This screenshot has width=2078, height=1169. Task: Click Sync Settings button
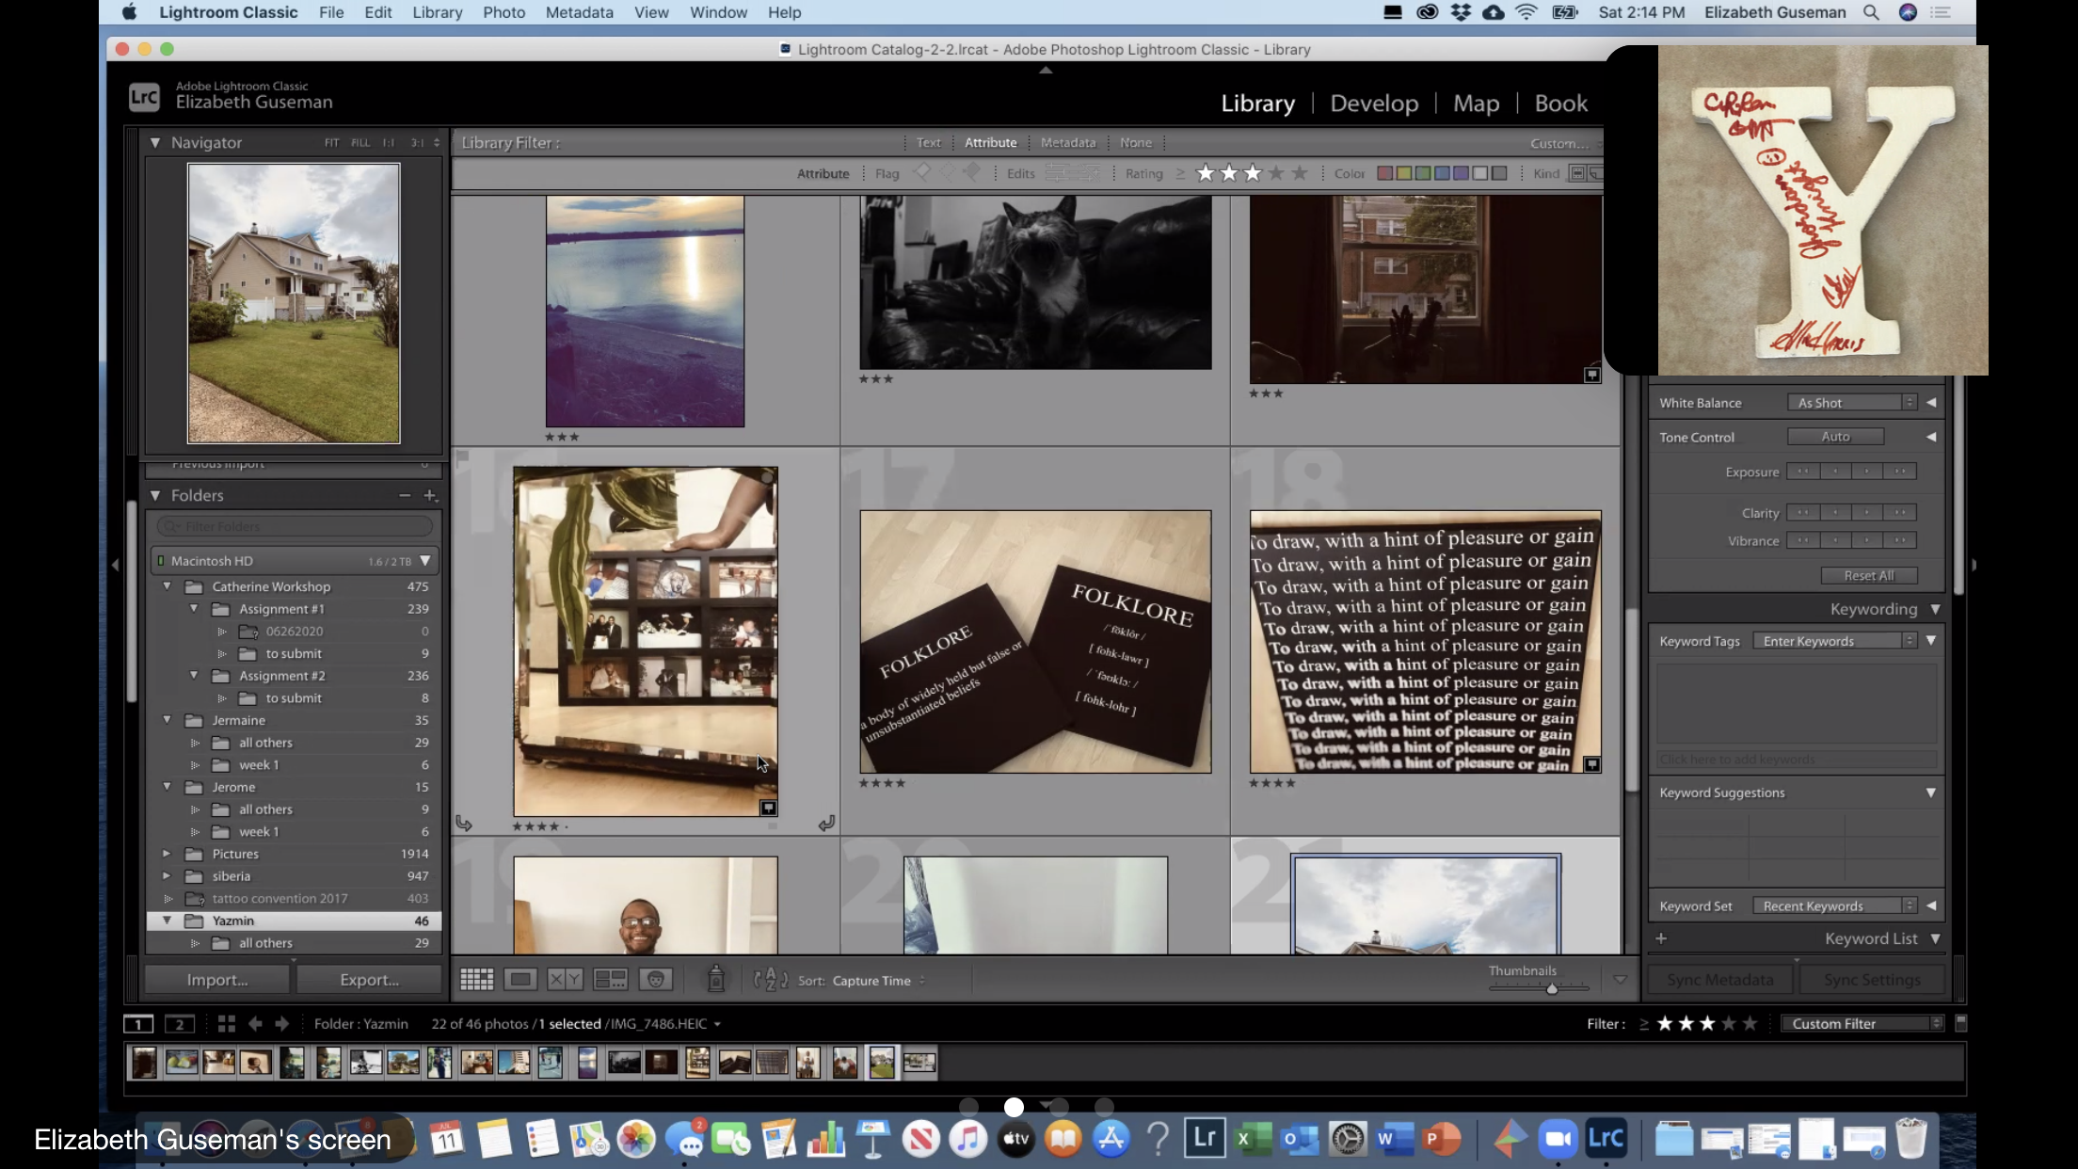1872,980
